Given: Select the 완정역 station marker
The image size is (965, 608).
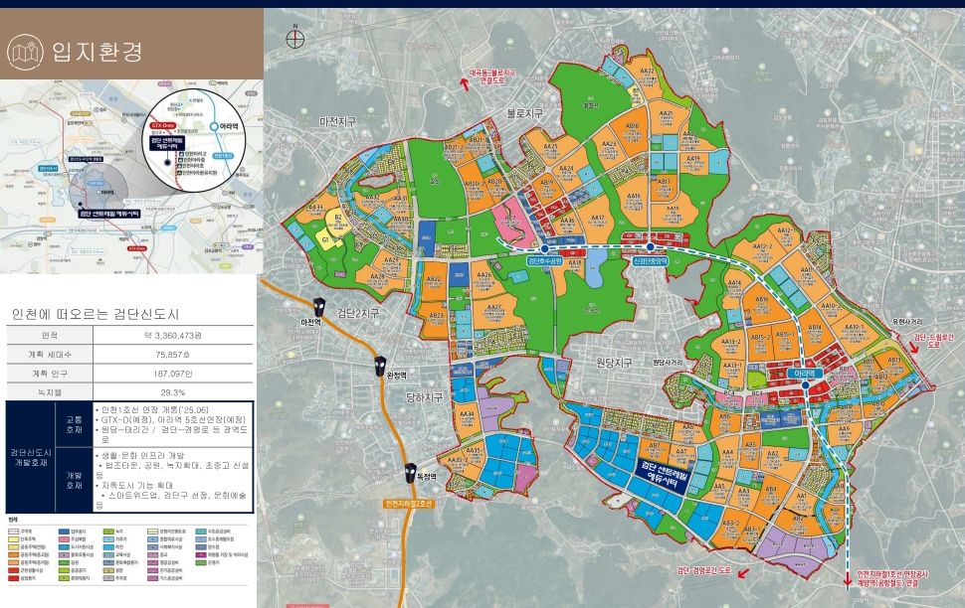Looking at the screenshot, I should [381, 367].
